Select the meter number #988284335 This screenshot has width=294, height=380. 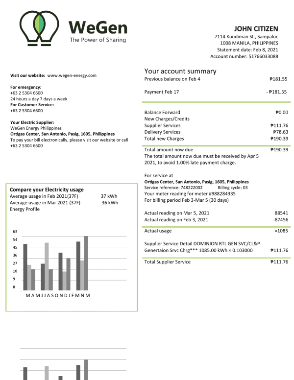coord(219,193)
